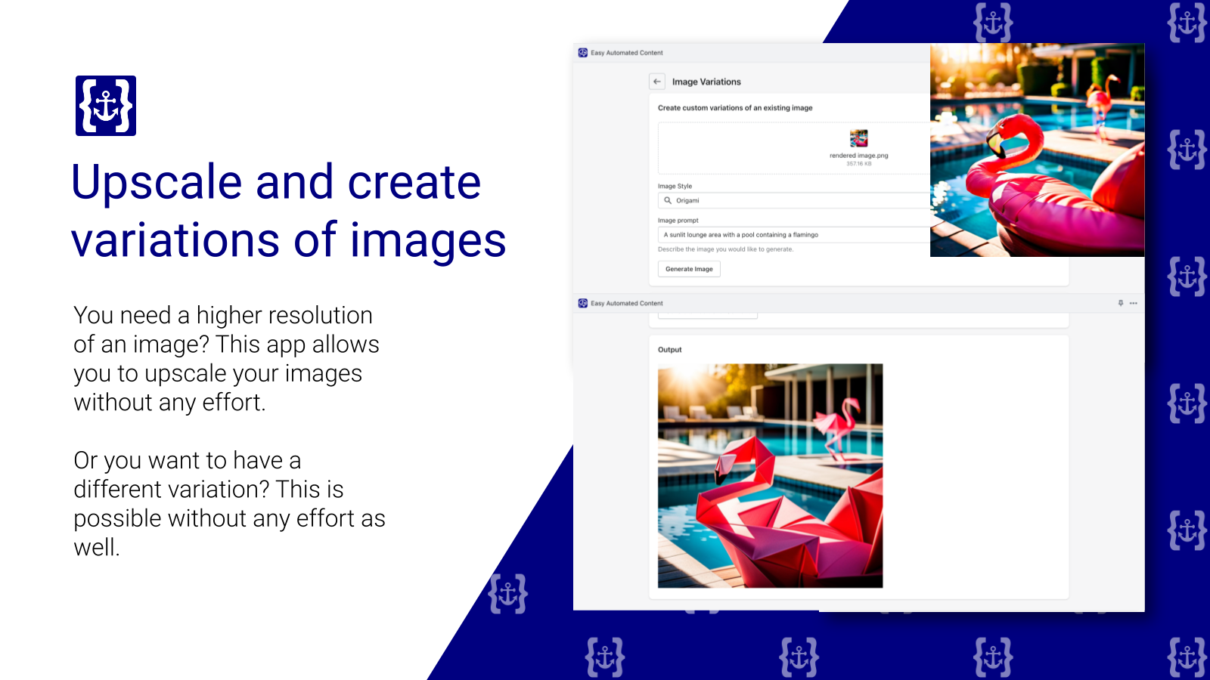
Task: Click the app icon in the top header
Action: pos(583,53)
